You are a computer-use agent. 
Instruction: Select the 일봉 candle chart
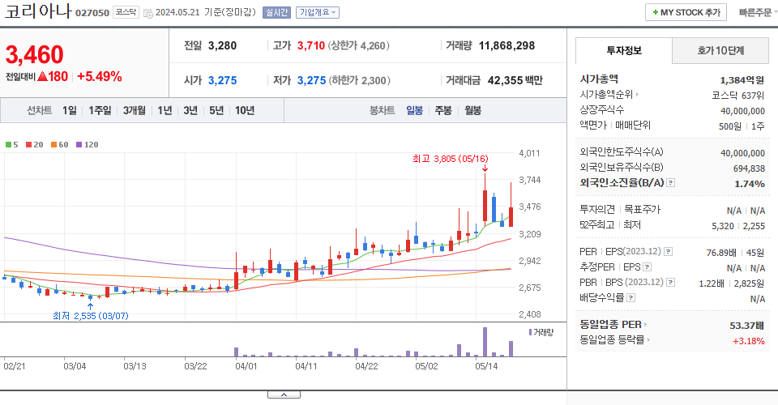tap(414, 110)
